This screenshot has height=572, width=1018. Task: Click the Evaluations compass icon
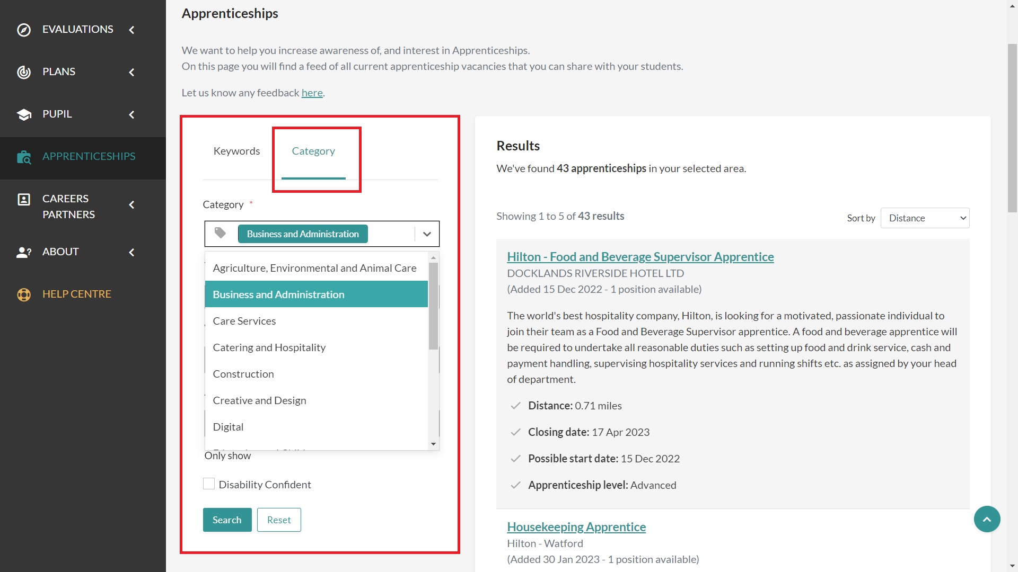24,30
